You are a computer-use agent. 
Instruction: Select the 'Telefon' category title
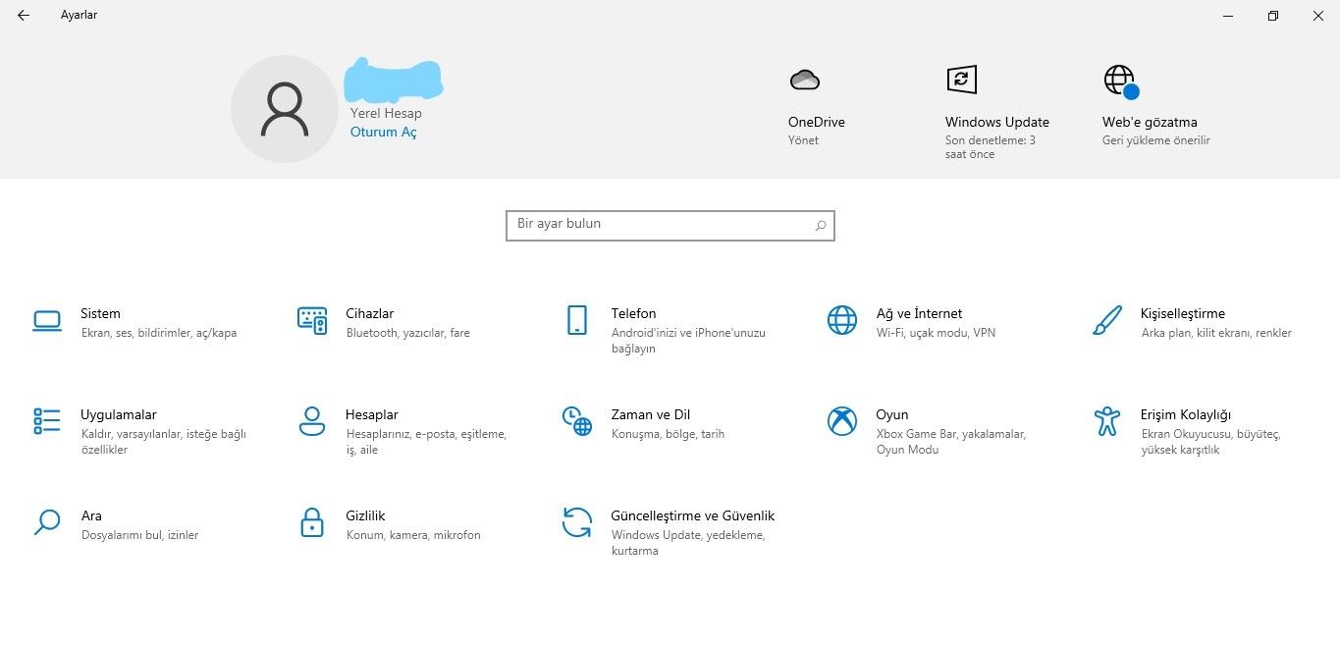633,313
